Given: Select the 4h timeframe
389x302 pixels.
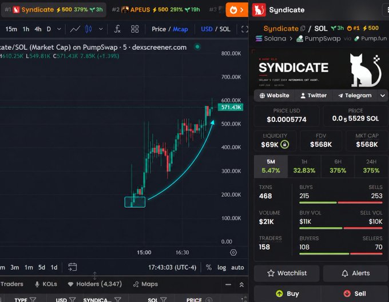Looking at the screenshot, I should [38, 29].
